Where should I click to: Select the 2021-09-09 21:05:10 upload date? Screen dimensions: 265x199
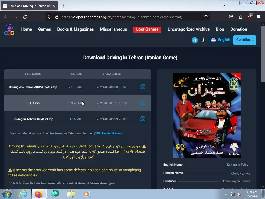112,103
